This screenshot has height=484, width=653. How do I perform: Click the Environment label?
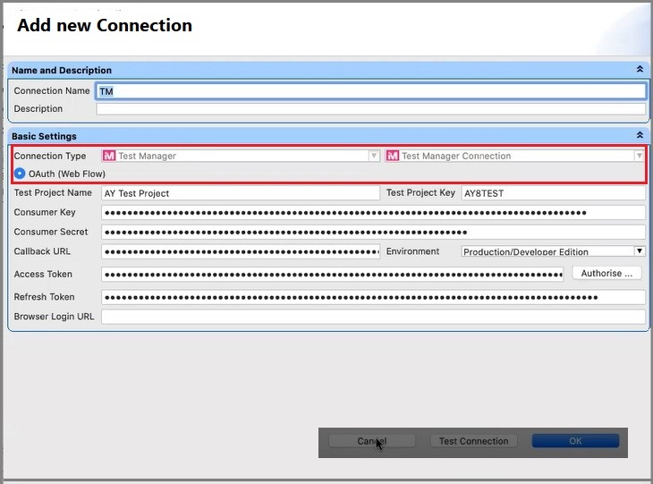coord(412,251)
